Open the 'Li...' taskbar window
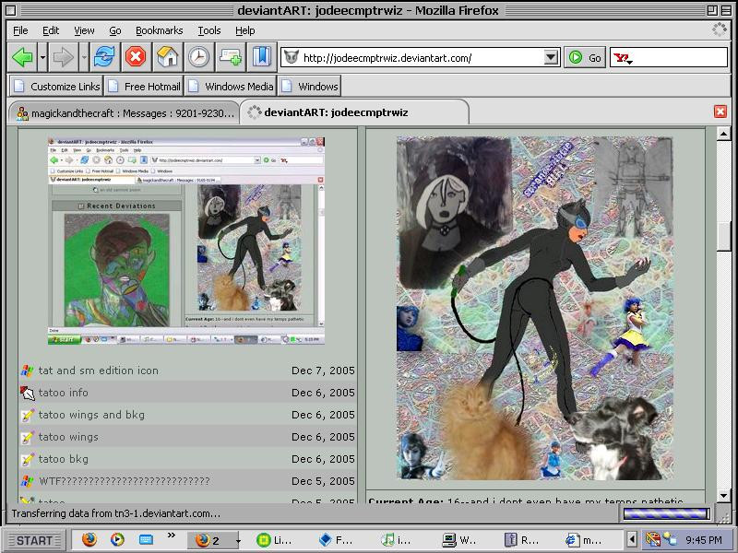This screenshot has width=738, height=553. [x=274, y=540]
